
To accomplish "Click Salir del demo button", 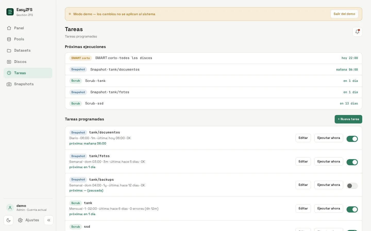I will point(344,14).
